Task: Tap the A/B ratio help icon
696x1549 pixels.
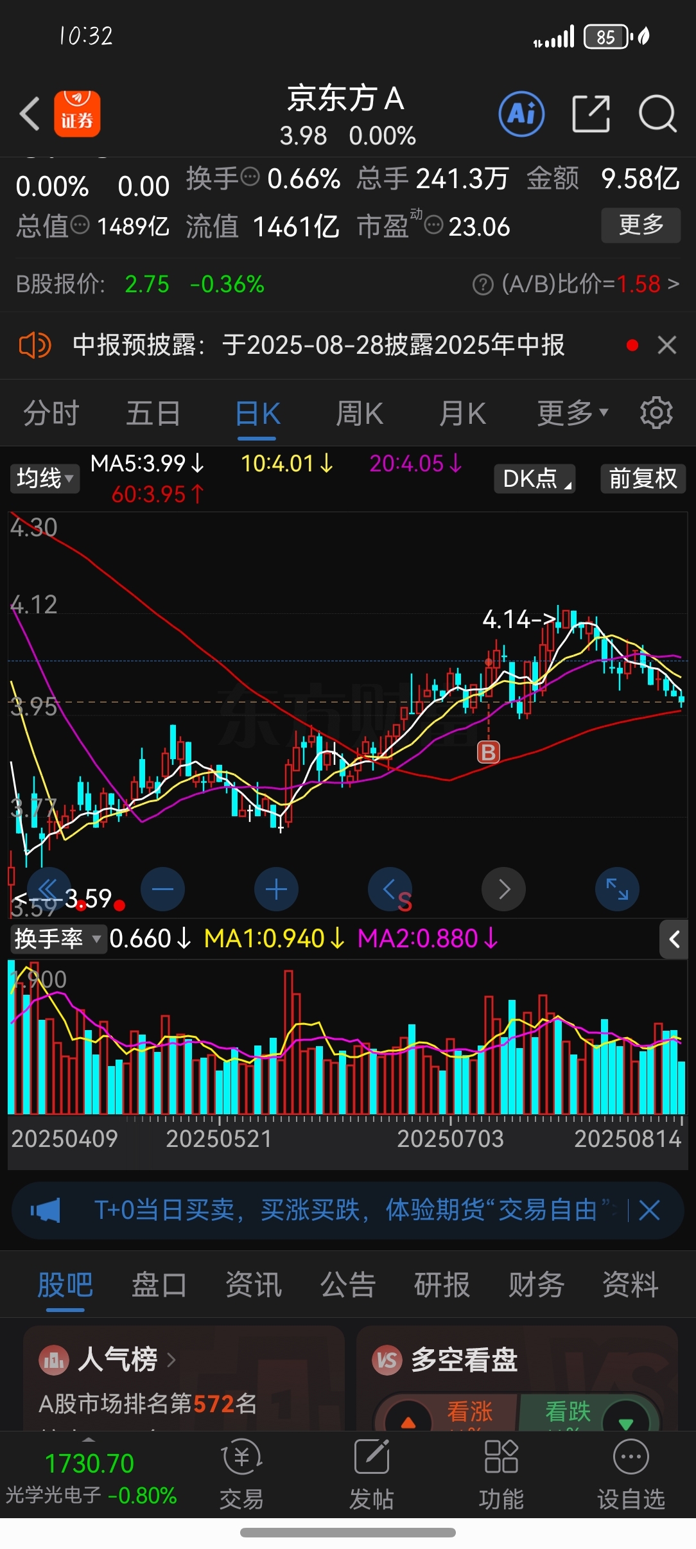Action: tap(483, 284)
